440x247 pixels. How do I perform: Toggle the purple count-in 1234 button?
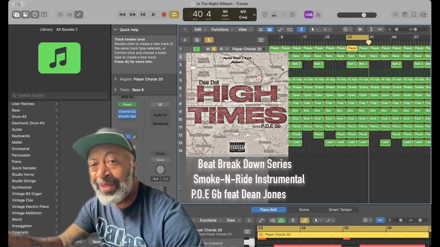pyautogui.click(x=308, y=14)
